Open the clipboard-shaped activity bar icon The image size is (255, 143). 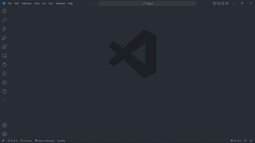tap(4, 65)
